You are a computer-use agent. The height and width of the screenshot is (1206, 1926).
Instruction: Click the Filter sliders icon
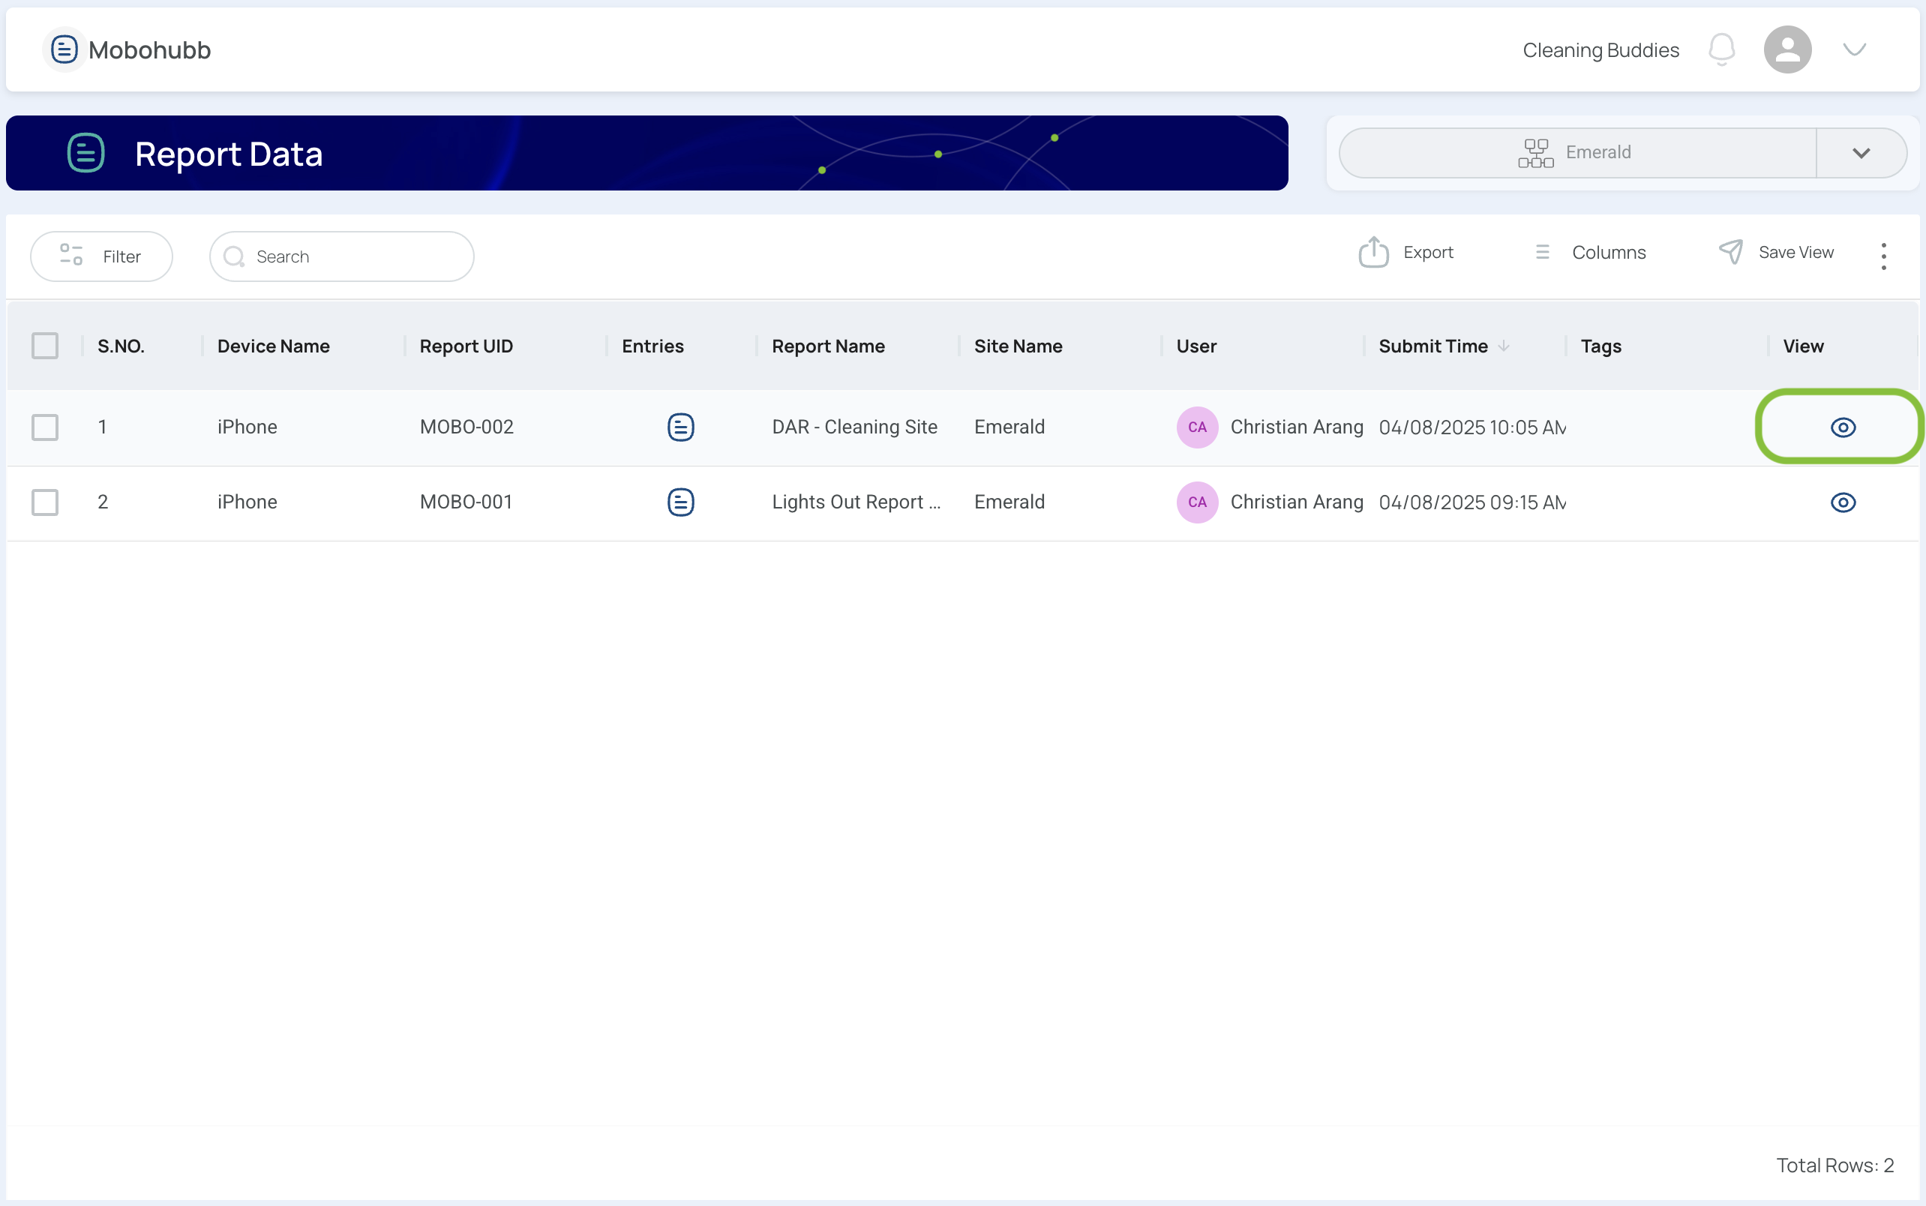click(x=71, y=255)
